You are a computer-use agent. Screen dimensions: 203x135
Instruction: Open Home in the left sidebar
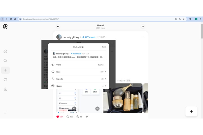pos(5,51)
